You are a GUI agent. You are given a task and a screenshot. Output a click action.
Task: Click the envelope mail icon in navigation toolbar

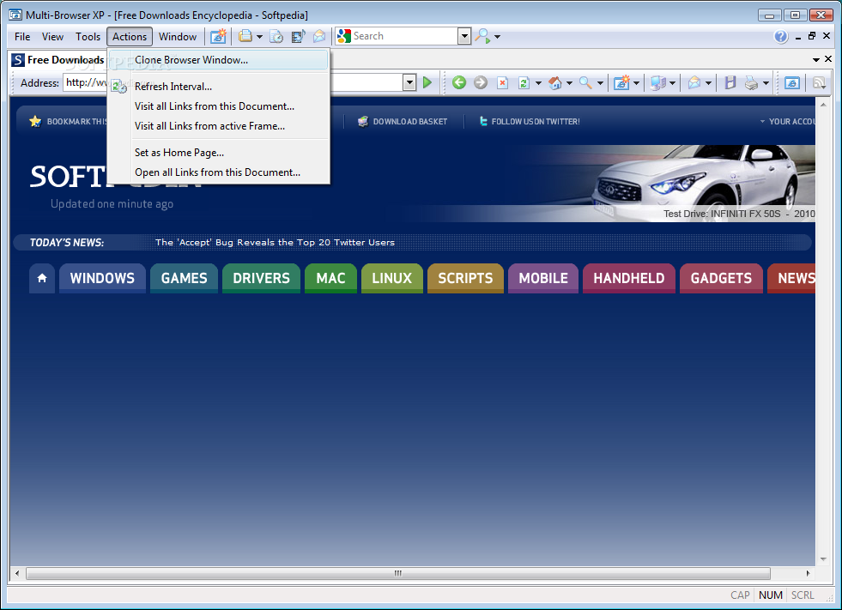click(694, 82)
